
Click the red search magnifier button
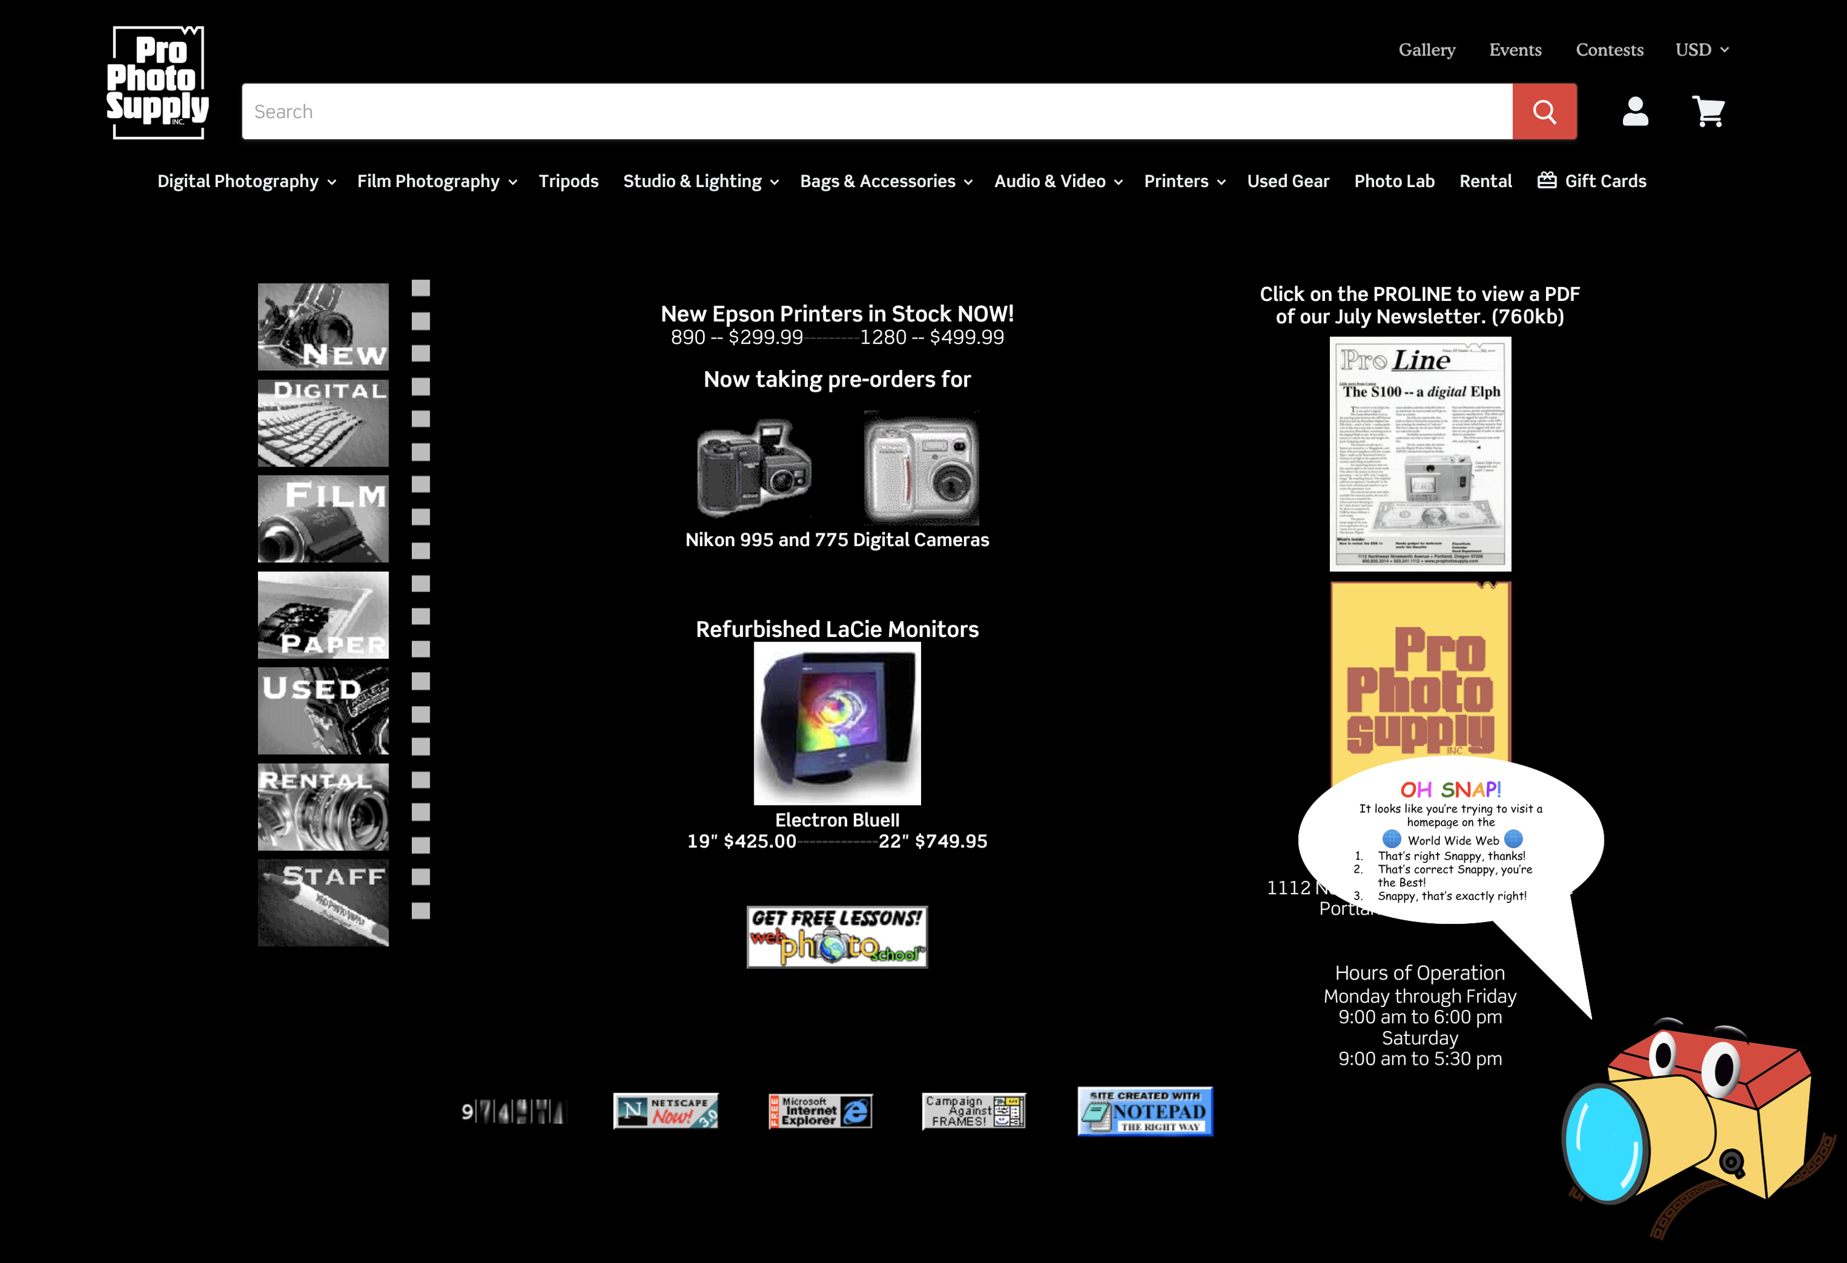pos(1544,111)
